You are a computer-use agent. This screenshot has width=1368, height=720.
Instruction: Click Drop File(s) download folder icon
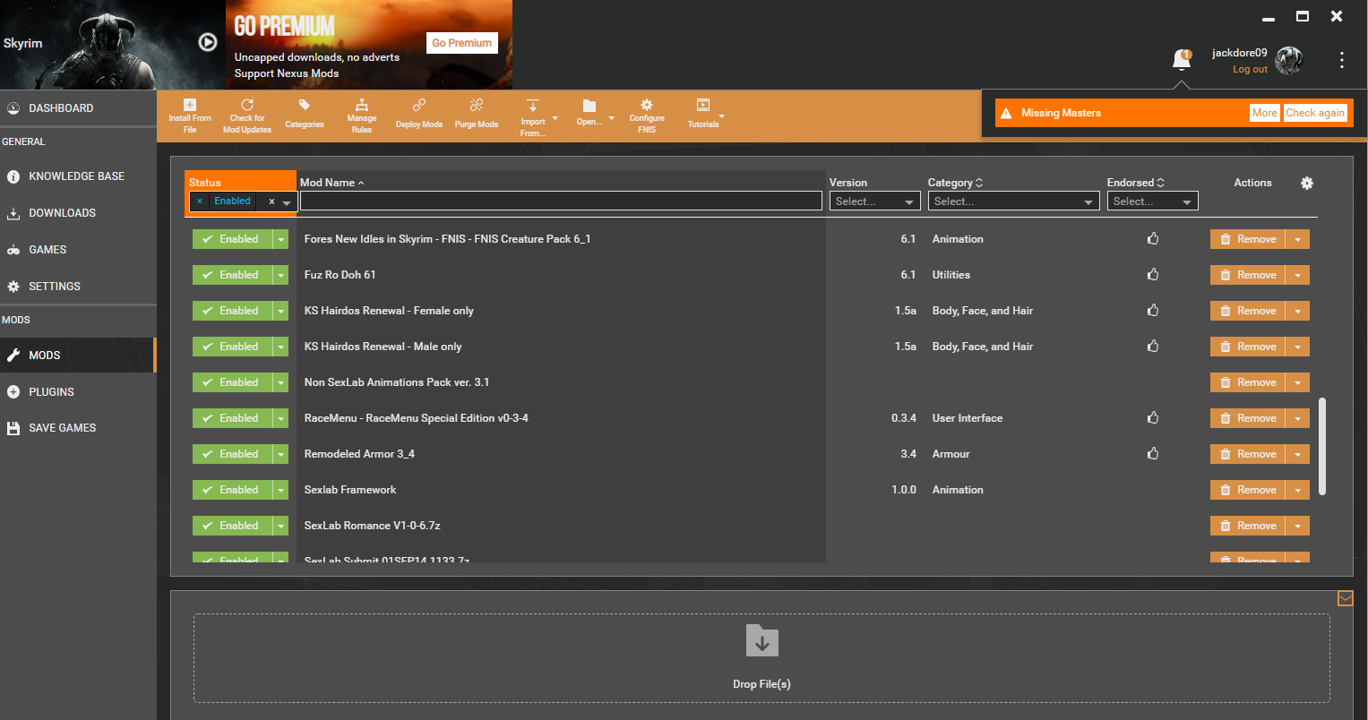click(x=762, y=641)
